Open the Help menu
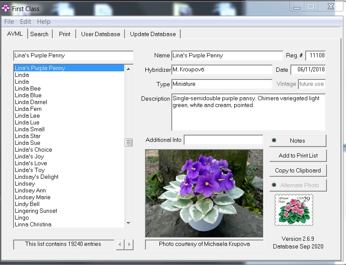Screen dimensions: 346x265 pyautogui.click(x=44, y=22)
